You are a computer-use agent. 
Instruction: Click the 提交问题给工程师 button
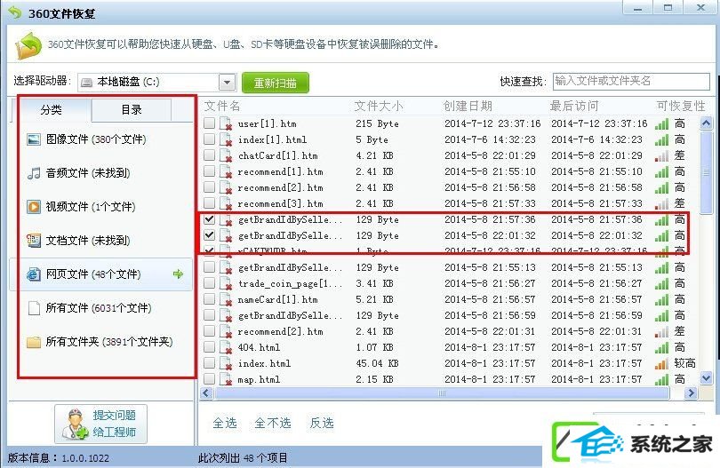pos(101,424)
